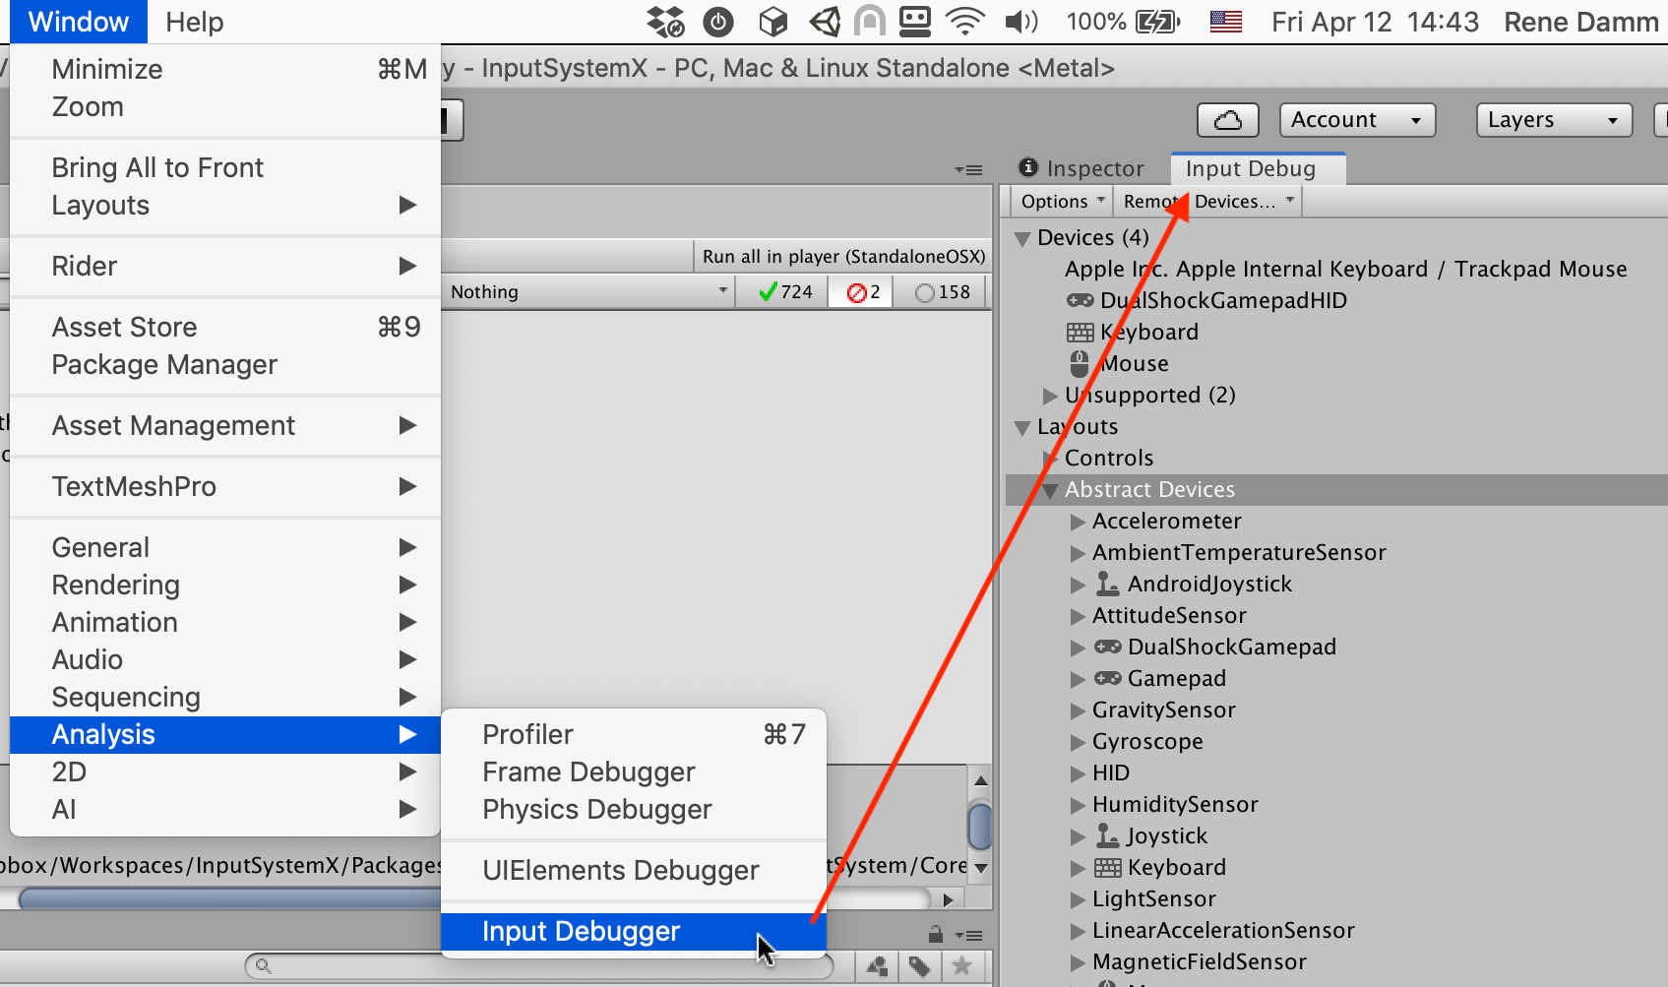Open the Layers dropdown
Screen dimensions: 1668x987
tap(1554, 120)
